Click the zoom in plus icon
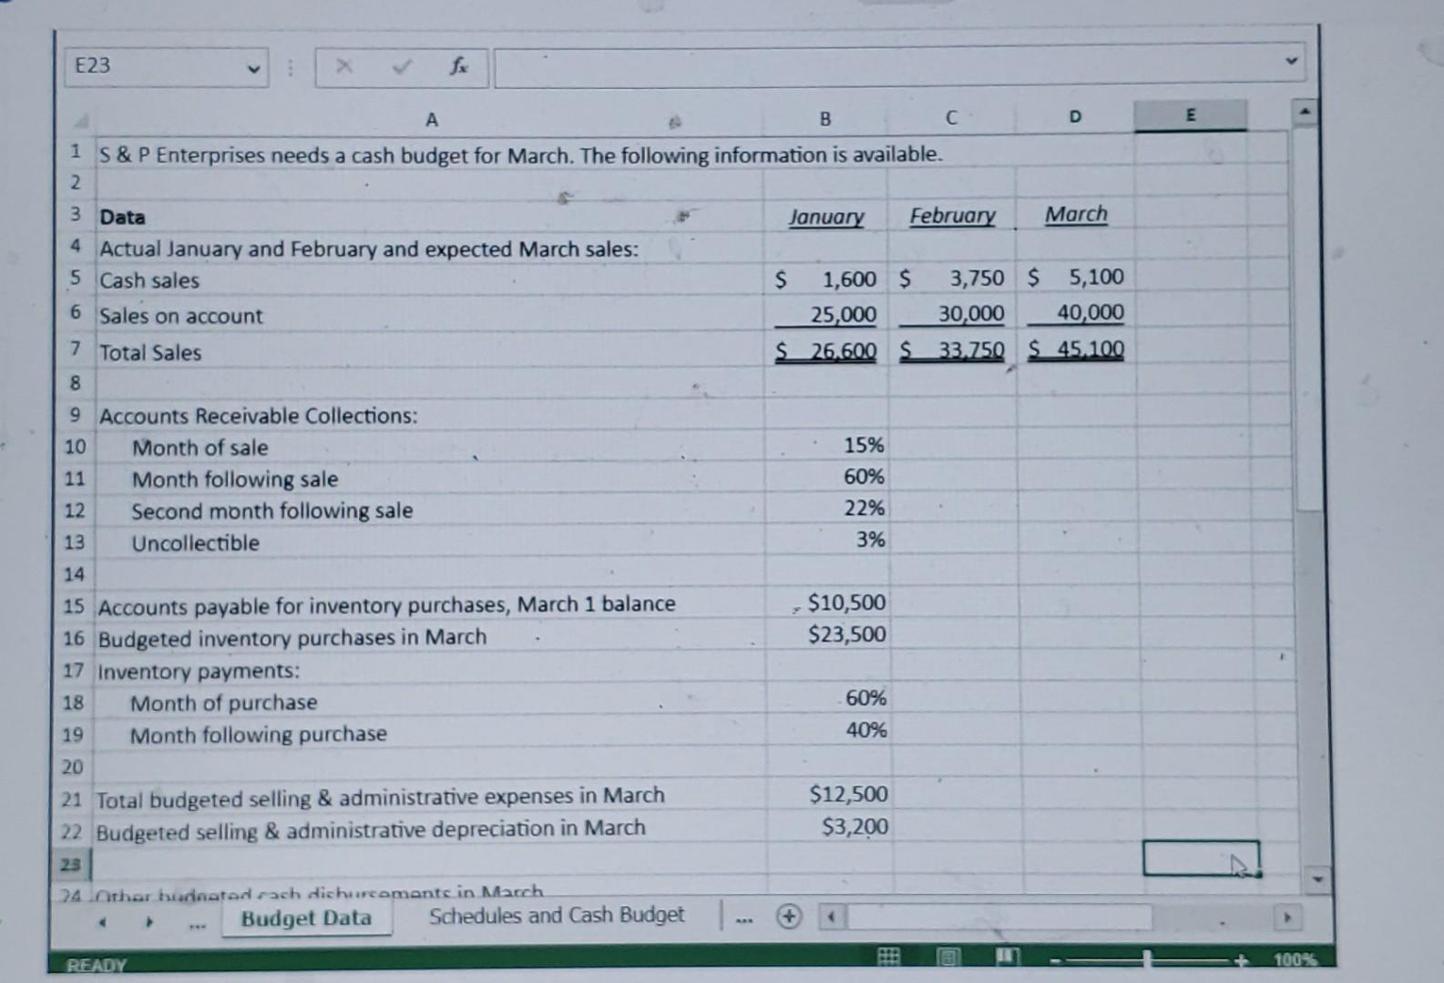This screenshot has width=1444, height=983. [1240, 959]
